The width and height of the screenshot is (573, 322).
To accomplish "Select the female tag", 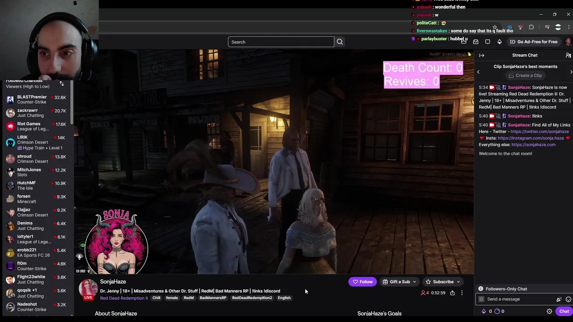I will [172, 298].
